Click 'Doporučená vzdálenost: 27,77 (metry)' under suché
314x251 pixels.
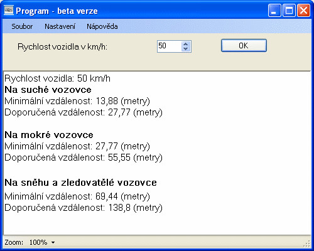[x=84, y=112]
